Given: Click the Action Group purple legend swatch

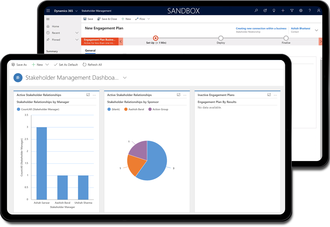Looking at the screenshot, I should click(x=150, y=109).
